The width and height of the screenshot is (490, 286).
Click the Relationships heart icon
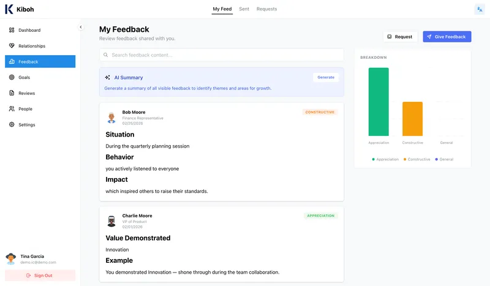click(12, 46)
